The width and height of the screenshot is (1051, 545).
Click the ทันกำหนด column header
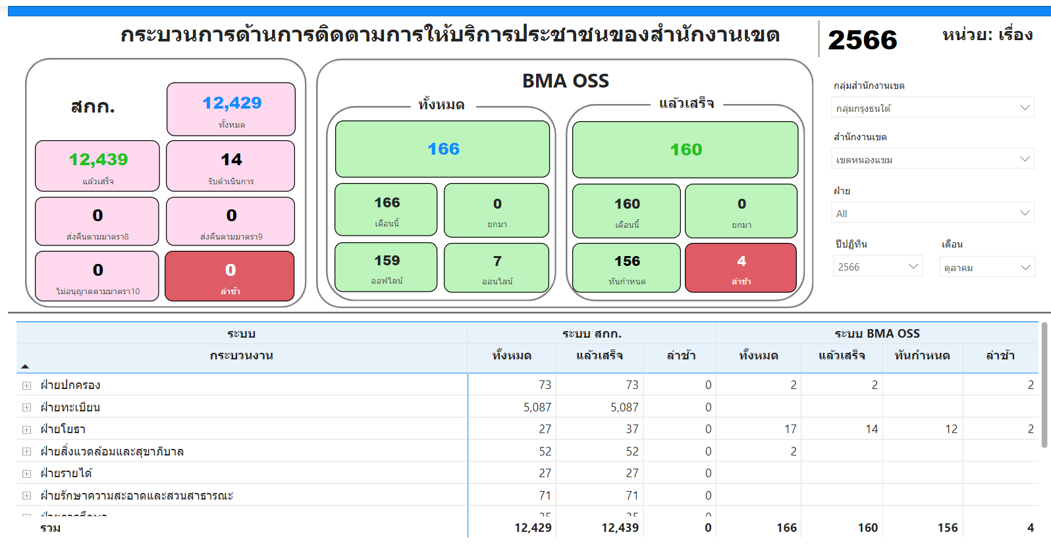[922, 356]
